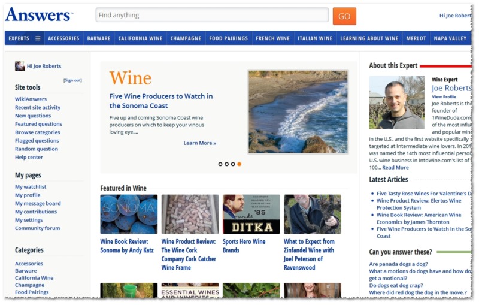479x305 pixels.
Task: Select the third carousel dot
Action: (x=233, y=164)
